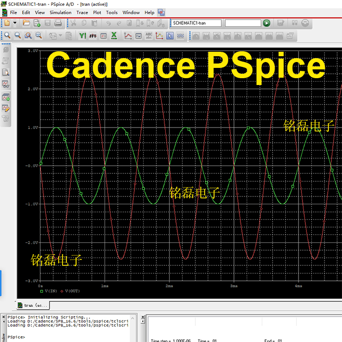Expand the New file dropdown arrow
The height and width of the screenshot is (342, 342).
coord(15,23)
